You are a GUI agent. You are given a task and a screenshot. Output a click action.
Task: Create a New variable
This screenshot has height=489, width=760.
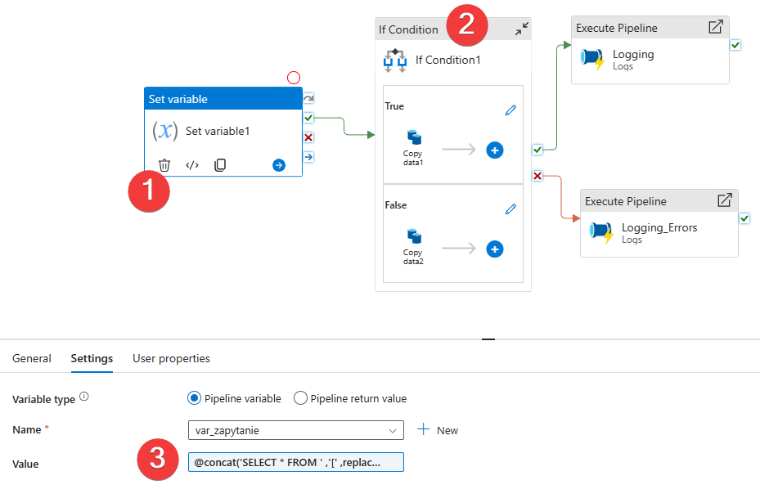[438, 430]
